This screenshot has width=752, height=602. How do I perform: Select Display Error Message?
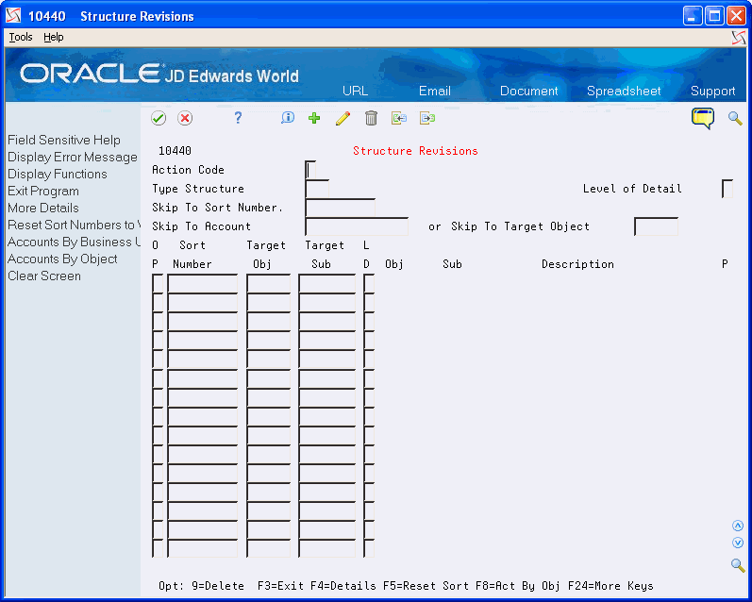pos(73,157)
